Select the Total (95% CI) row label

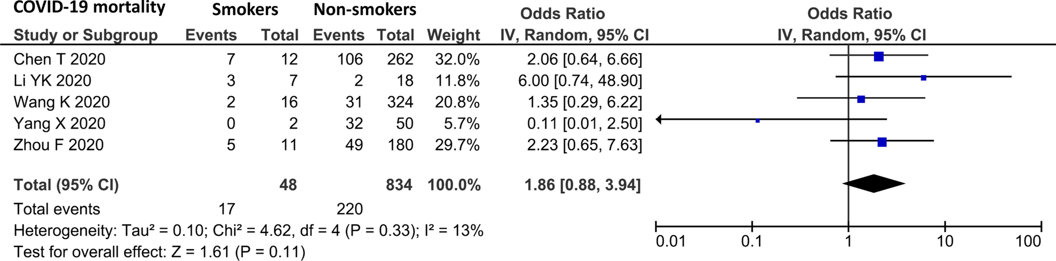pos(66,185)
